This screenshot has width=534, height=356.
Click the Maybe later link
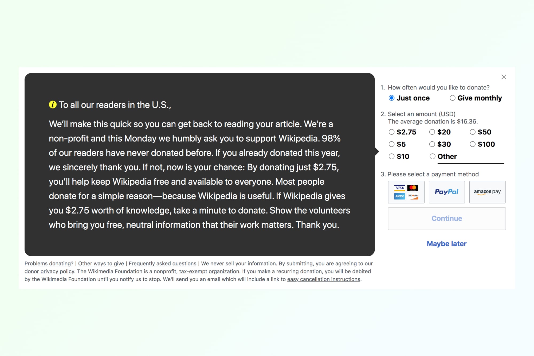447,244
